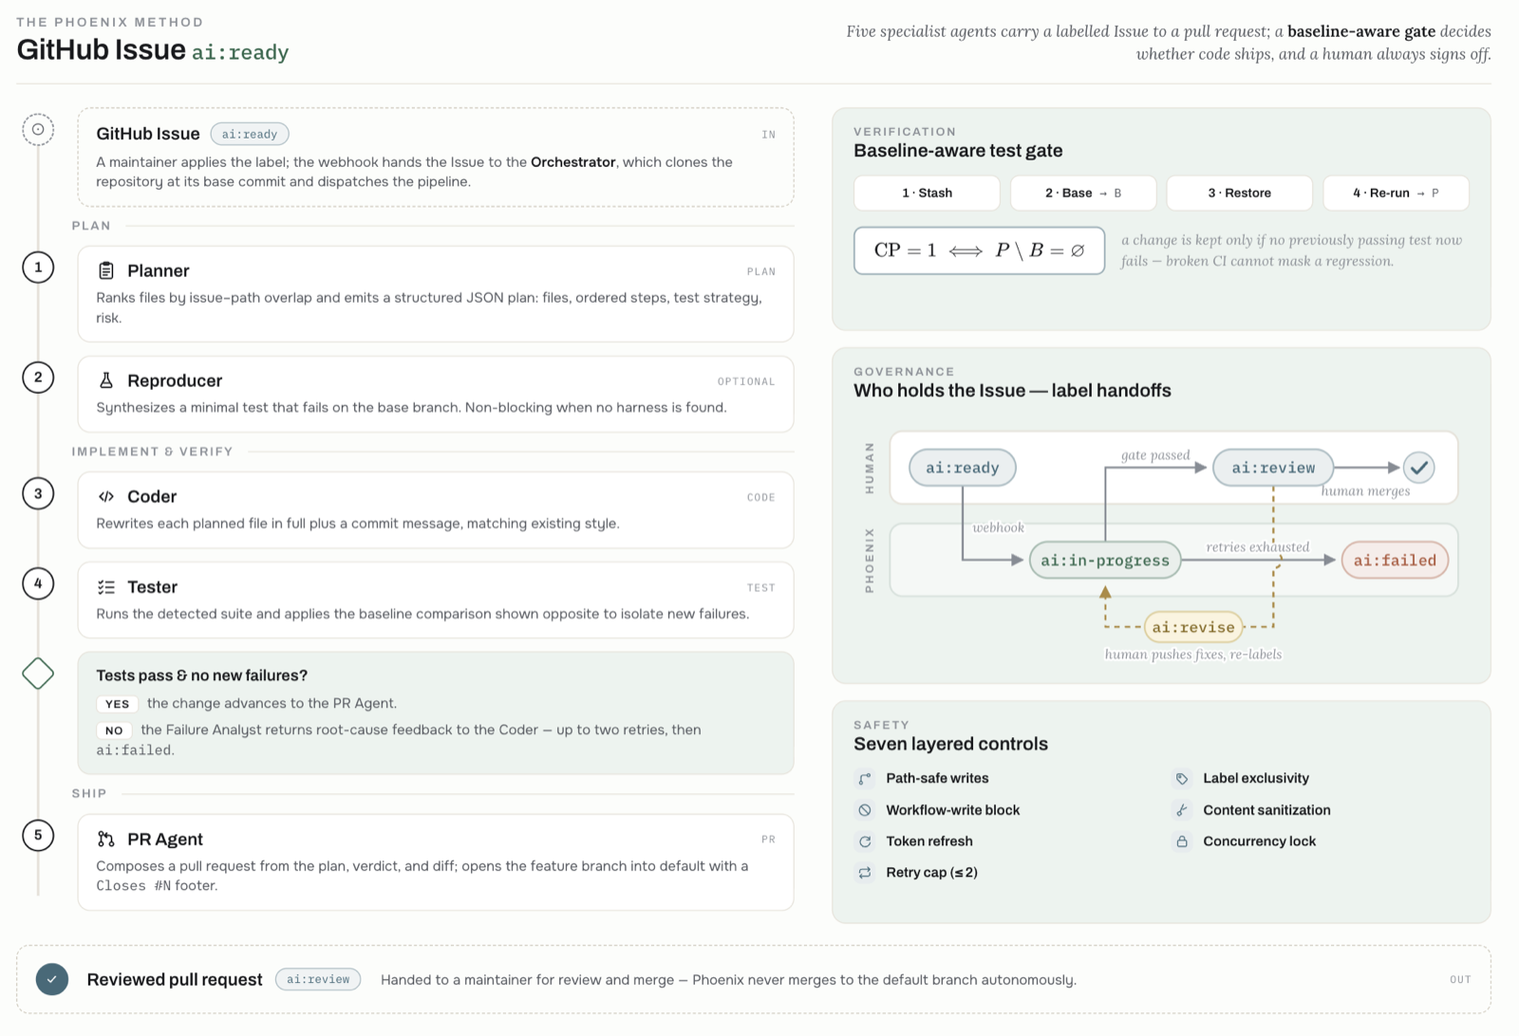
Task: Click step number 1 circle on timeline
Action: point(38,268)
